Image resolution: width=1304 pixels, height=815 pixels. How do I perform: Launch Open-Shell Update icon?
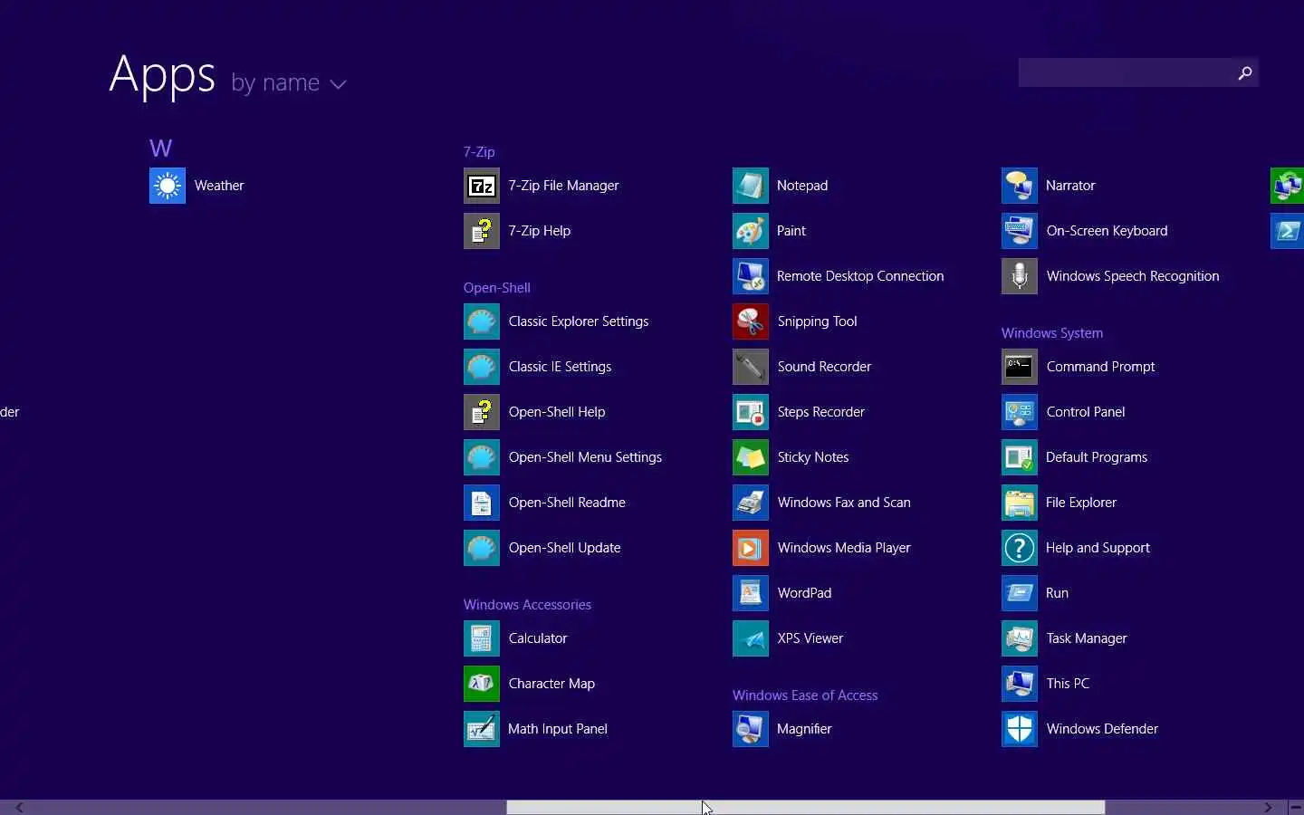(482, 548)
